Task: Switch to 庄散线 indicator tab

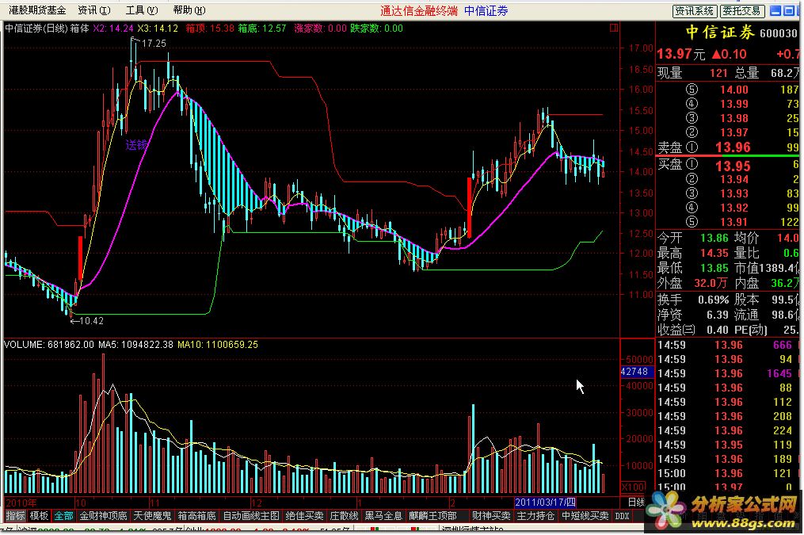Action: tap(344, 515)
